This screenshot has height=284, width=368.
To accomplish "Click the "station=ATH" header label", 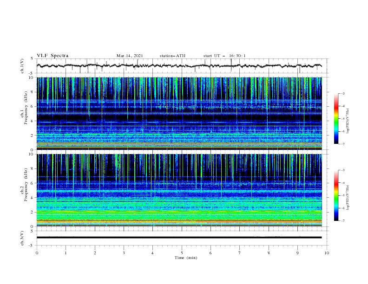I will (x=172, y=56).
